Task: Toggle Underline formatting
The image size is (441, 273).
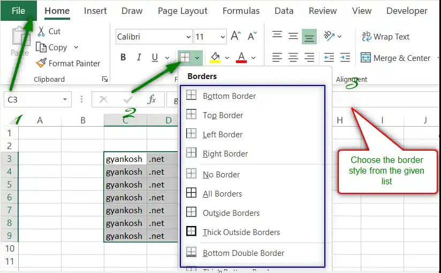Action: (x=155, y=57)
